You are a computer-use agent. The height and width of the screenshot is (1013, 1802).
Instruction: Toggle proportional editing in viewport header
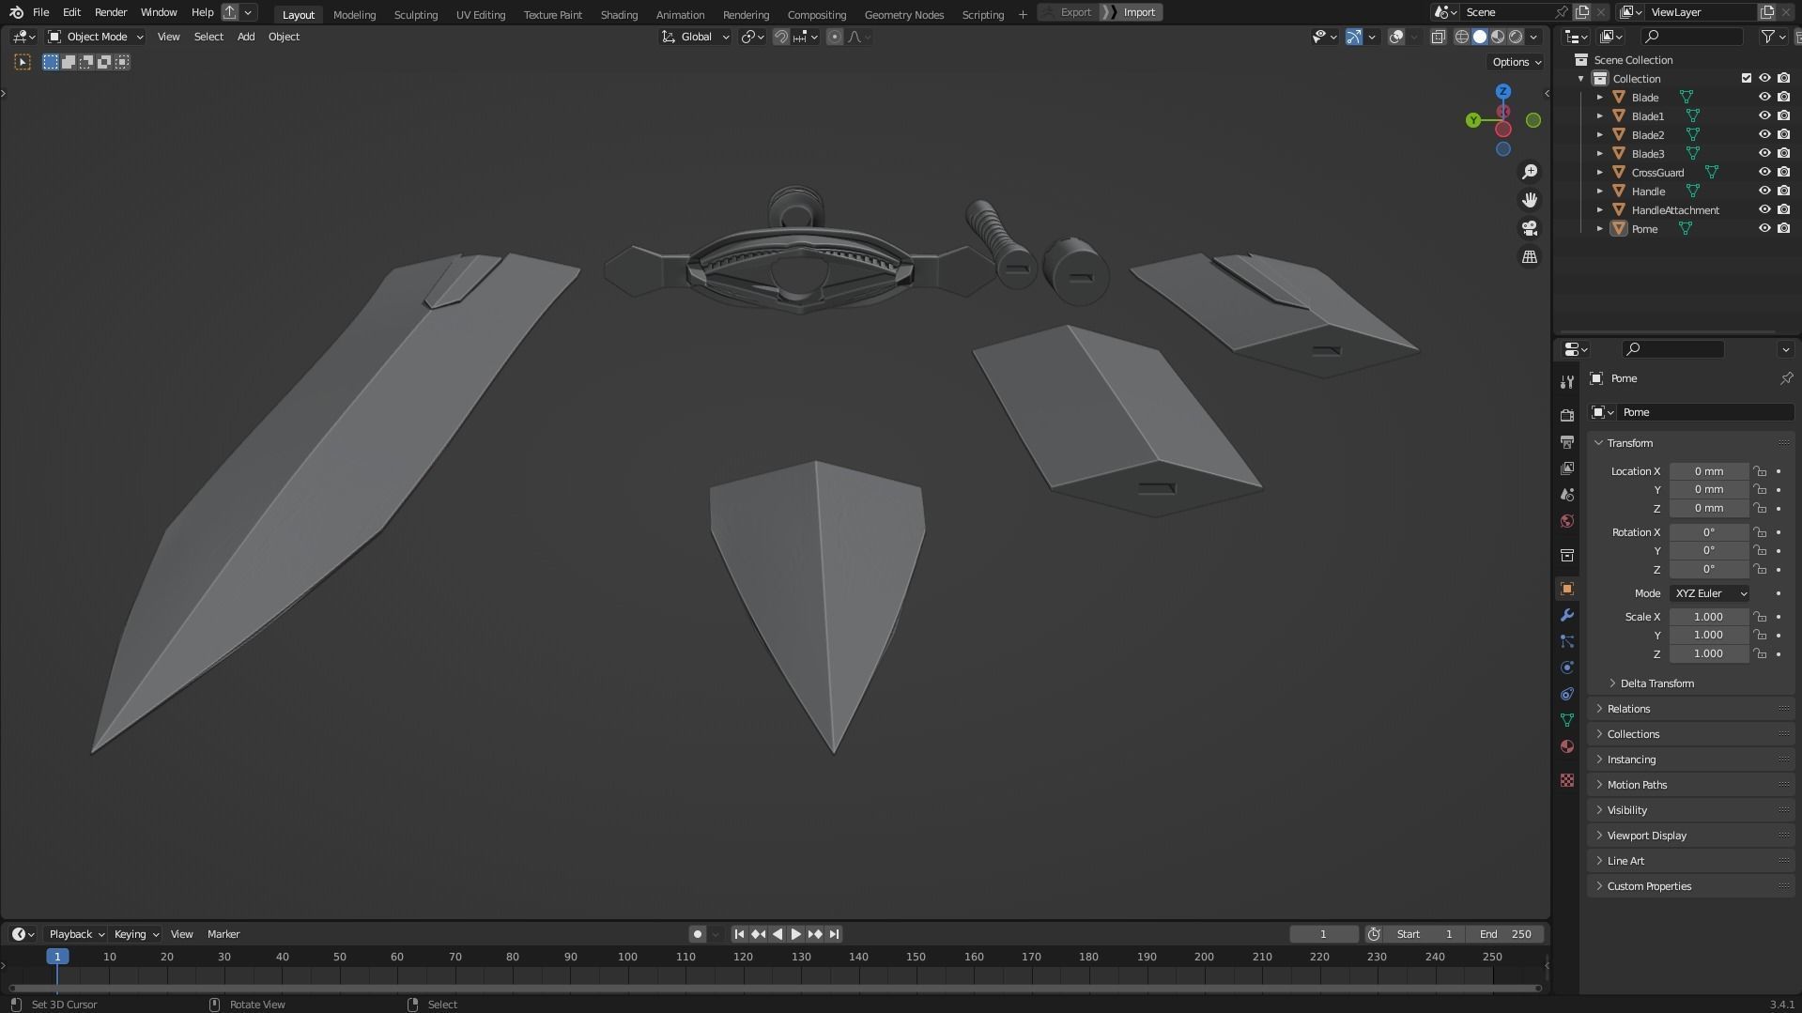(835, 37)
